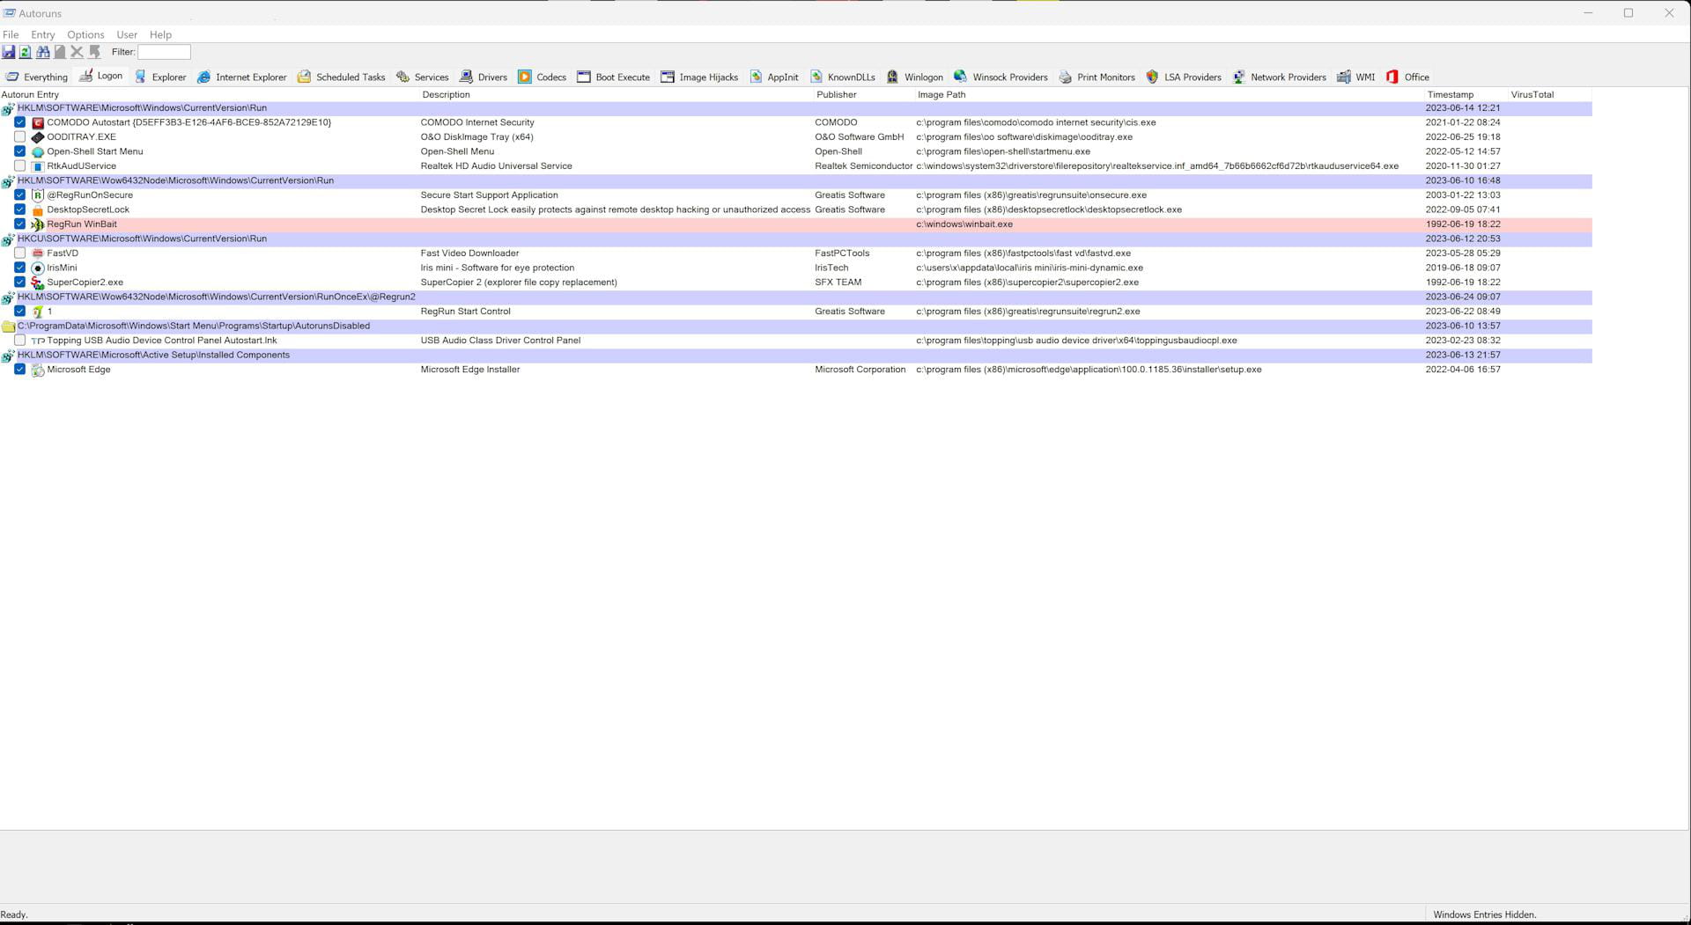Switch to the Office tab
This screenshot has height=925, width=1691.
(1407, 77)
